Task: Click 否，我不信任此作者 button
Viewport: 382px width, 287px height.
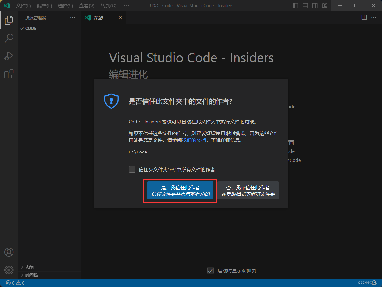Action: (x=248, y=191)
